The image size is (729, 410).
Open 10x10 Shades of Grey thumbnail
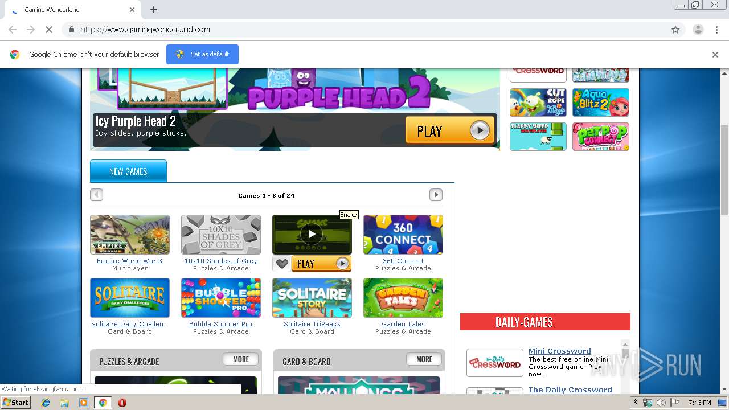click(221, 235)
